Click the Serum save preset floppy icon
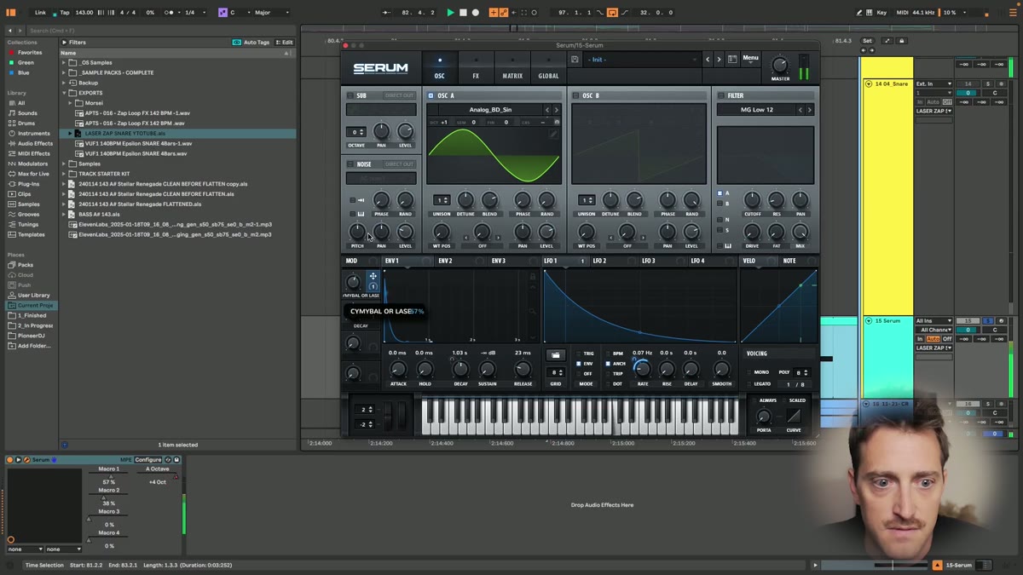Viewport: 1023px width, 575px height. [575, 60]
